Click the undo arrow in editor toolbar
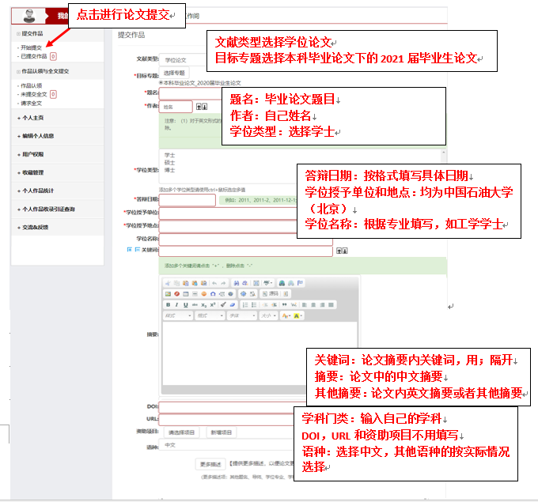This screenshot has width=538, height=502. 214,283
